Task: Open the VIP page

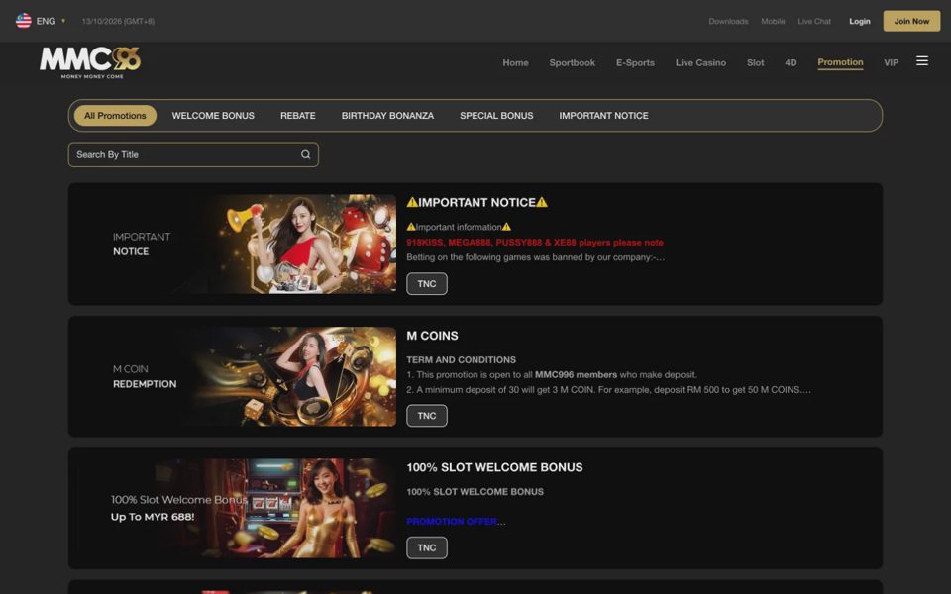Action: point(891,63)
